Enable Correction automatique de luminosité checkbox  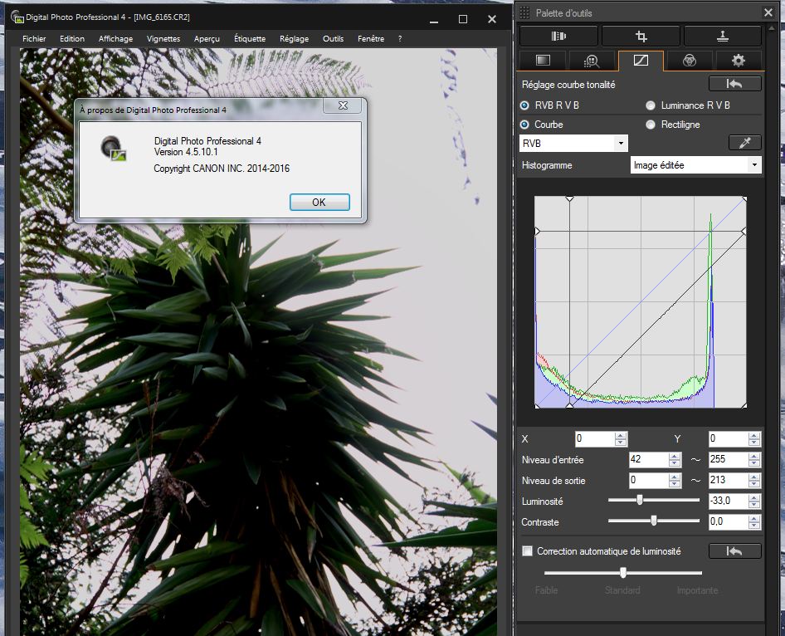[527, 550]
